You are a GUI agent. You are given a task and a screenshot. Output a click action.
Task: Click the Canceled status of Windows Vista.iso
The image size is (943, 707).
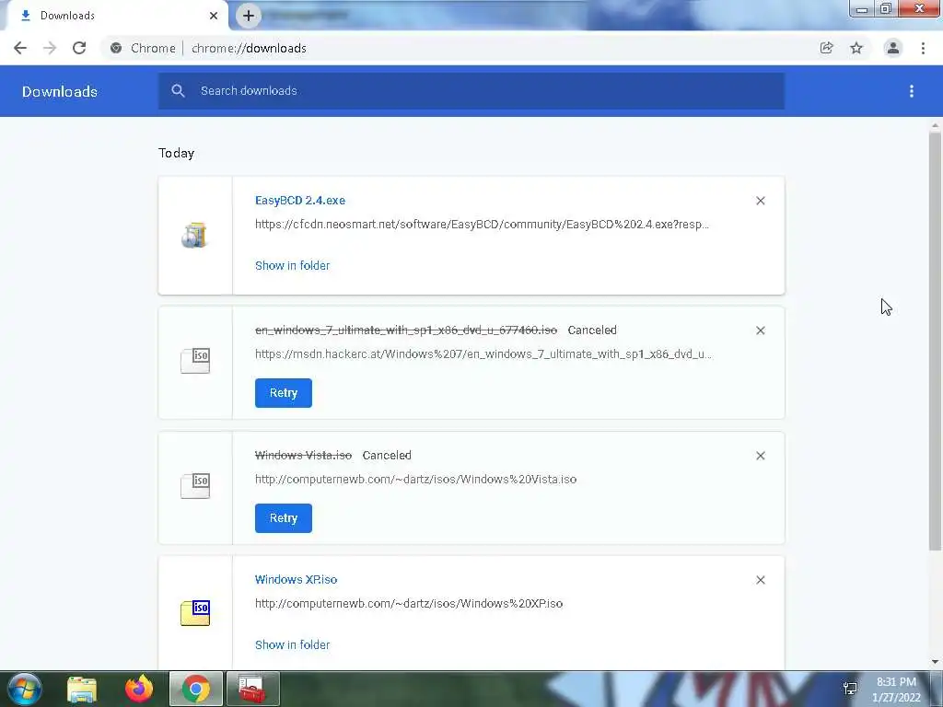(x=387, y=455)
